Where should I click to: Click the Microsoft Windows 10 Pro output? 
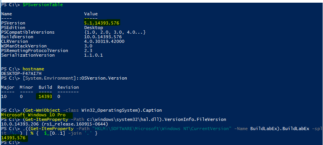33,115
